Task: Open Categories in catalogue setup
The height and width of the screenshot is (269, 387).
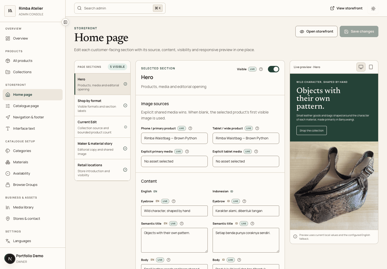Action: (33, 151)
